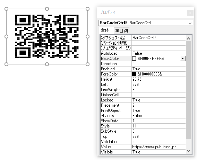The width and height of the screenshot is (197, 160).
Task: Click the SubStyle value 0
Action: tap(159, 131)
